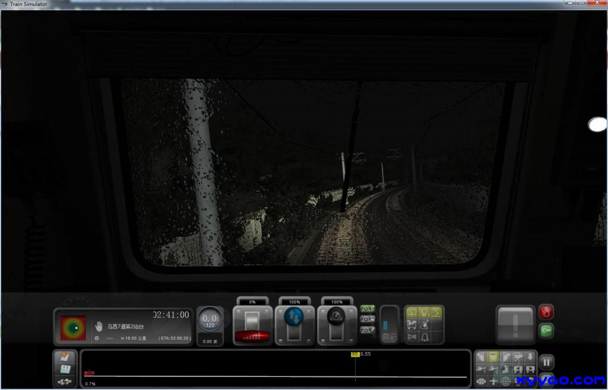This screenshot has height=390, width=608.
Task: Select the highlighted cab camera view icon
Action: 493,357
